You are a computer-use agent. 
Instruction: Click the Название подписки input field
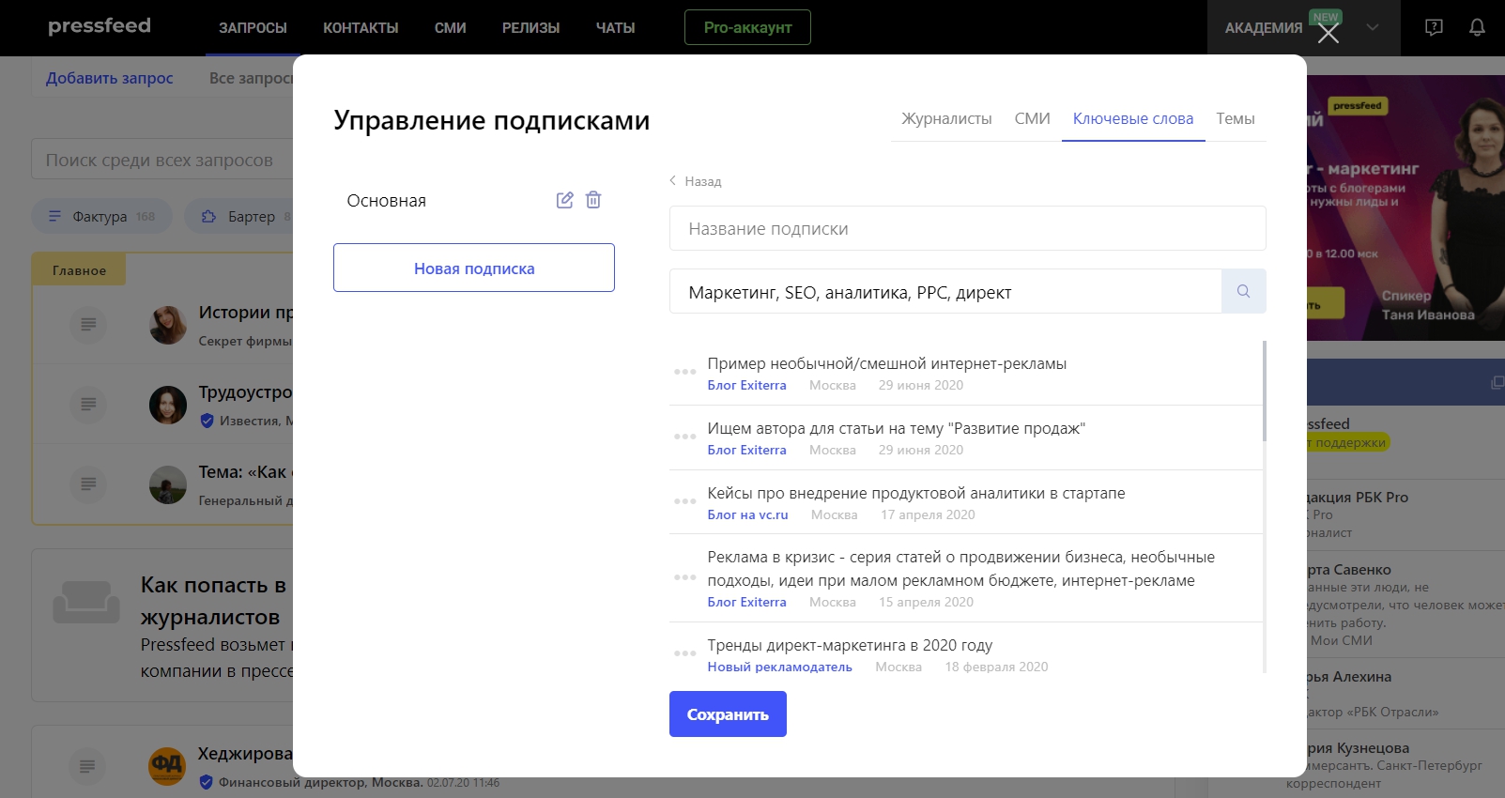(x=967, y=228)
